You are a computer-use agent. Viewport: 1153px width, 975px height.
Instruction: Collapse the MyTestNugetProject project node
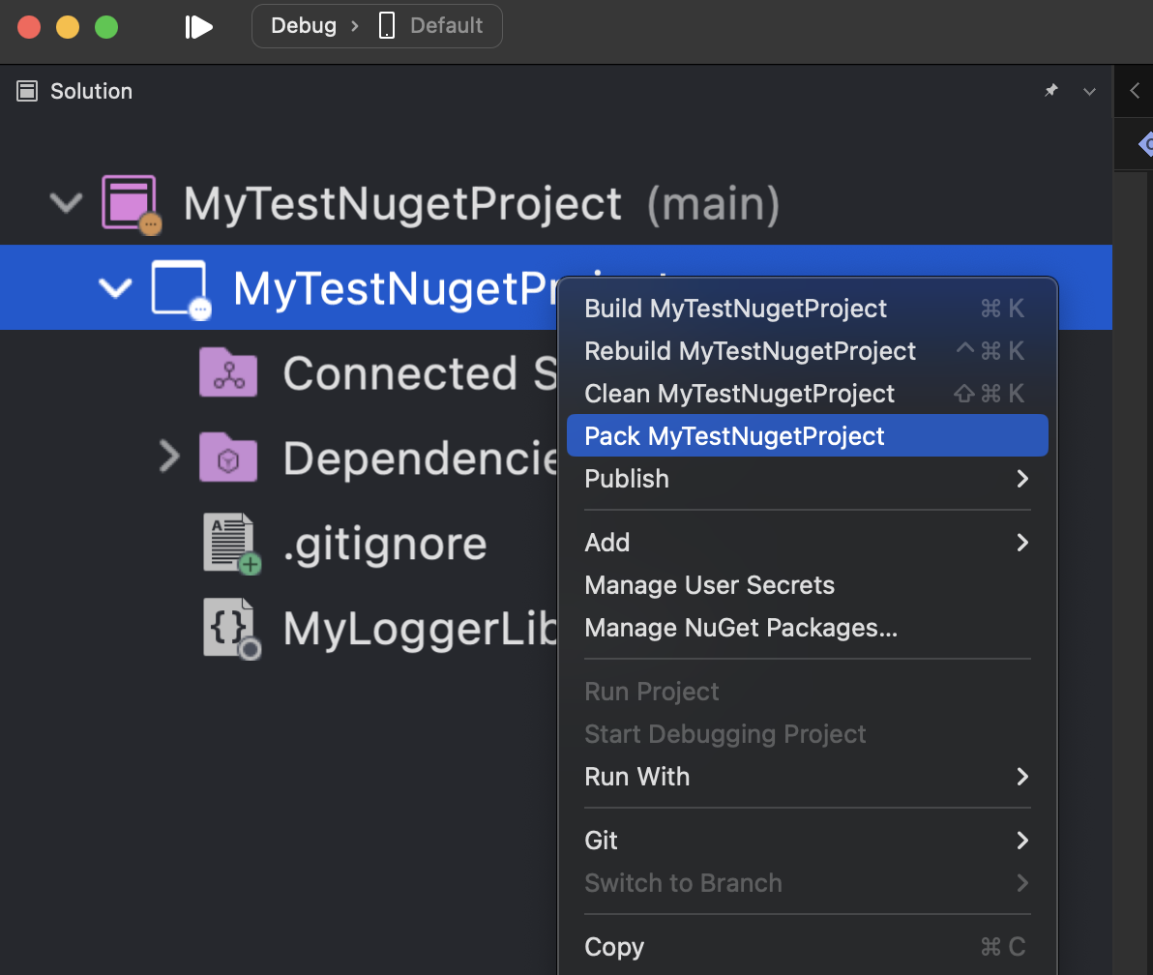point(115,288)
